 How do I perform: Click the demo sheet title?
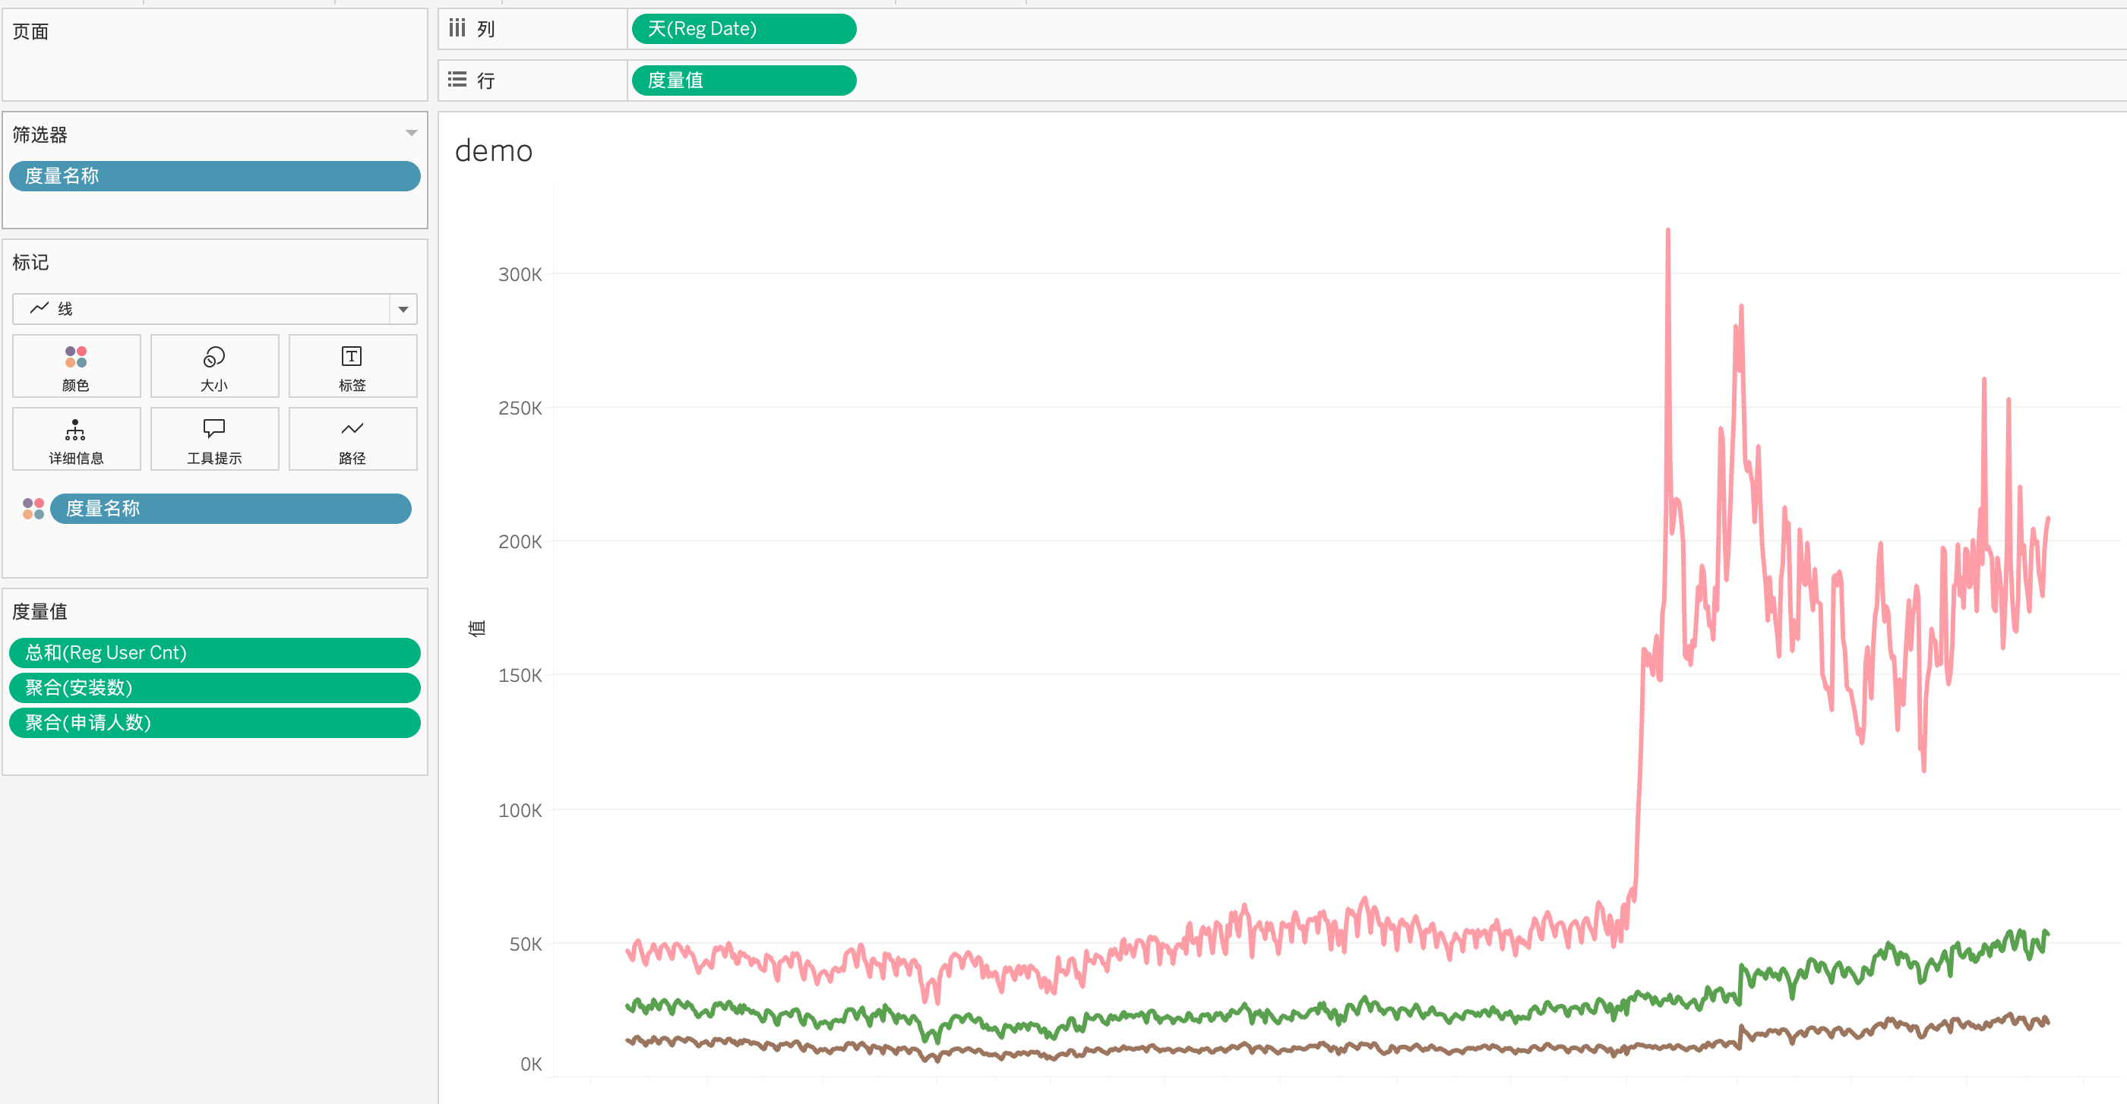pos(494,151)
